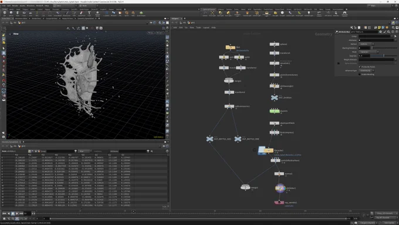Viewport: 399px width, 225px height.
Task: Add a Sky Light from the shelf
Action: (x=275, y=14)
